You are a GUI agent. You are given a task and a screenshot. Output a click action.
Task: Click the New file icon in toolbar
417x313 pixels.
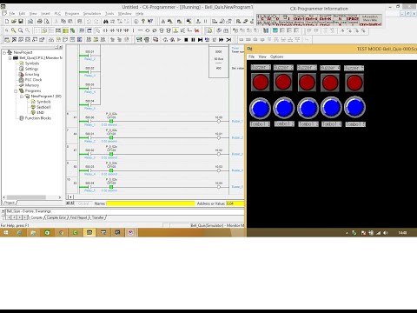click(x=7, y=21)
